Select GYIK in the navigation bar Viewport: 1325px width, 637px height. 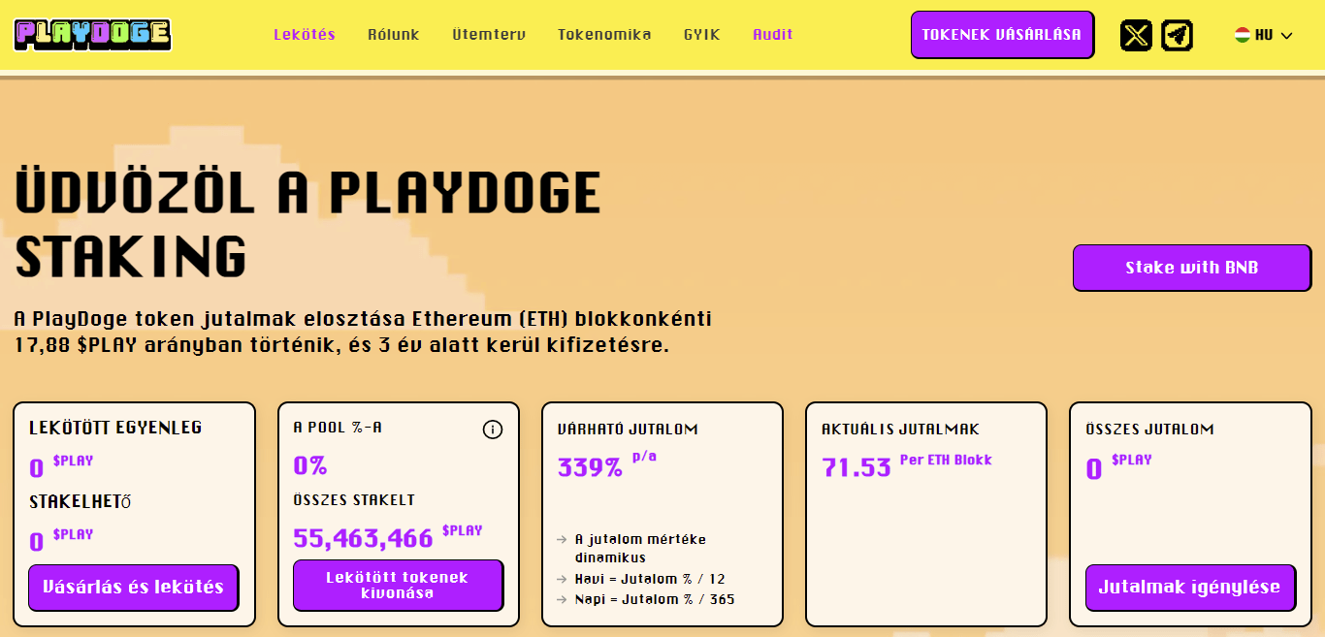click(x=702, y=35)
